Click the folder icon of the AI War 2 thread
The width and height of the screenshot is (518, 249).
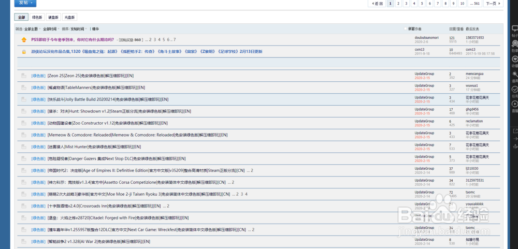(x=24, y=242)
